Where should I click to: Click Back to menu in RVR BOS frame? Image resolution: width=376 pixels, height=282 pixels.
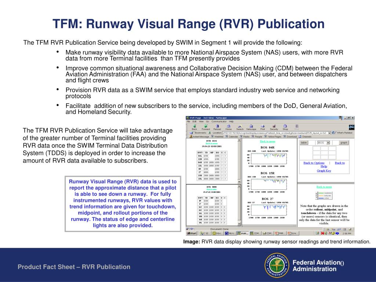pyautogui.click(x=211, y=144)
